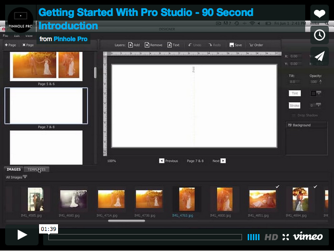Click the X position input field
334x251 pixels.
point(295,56)
